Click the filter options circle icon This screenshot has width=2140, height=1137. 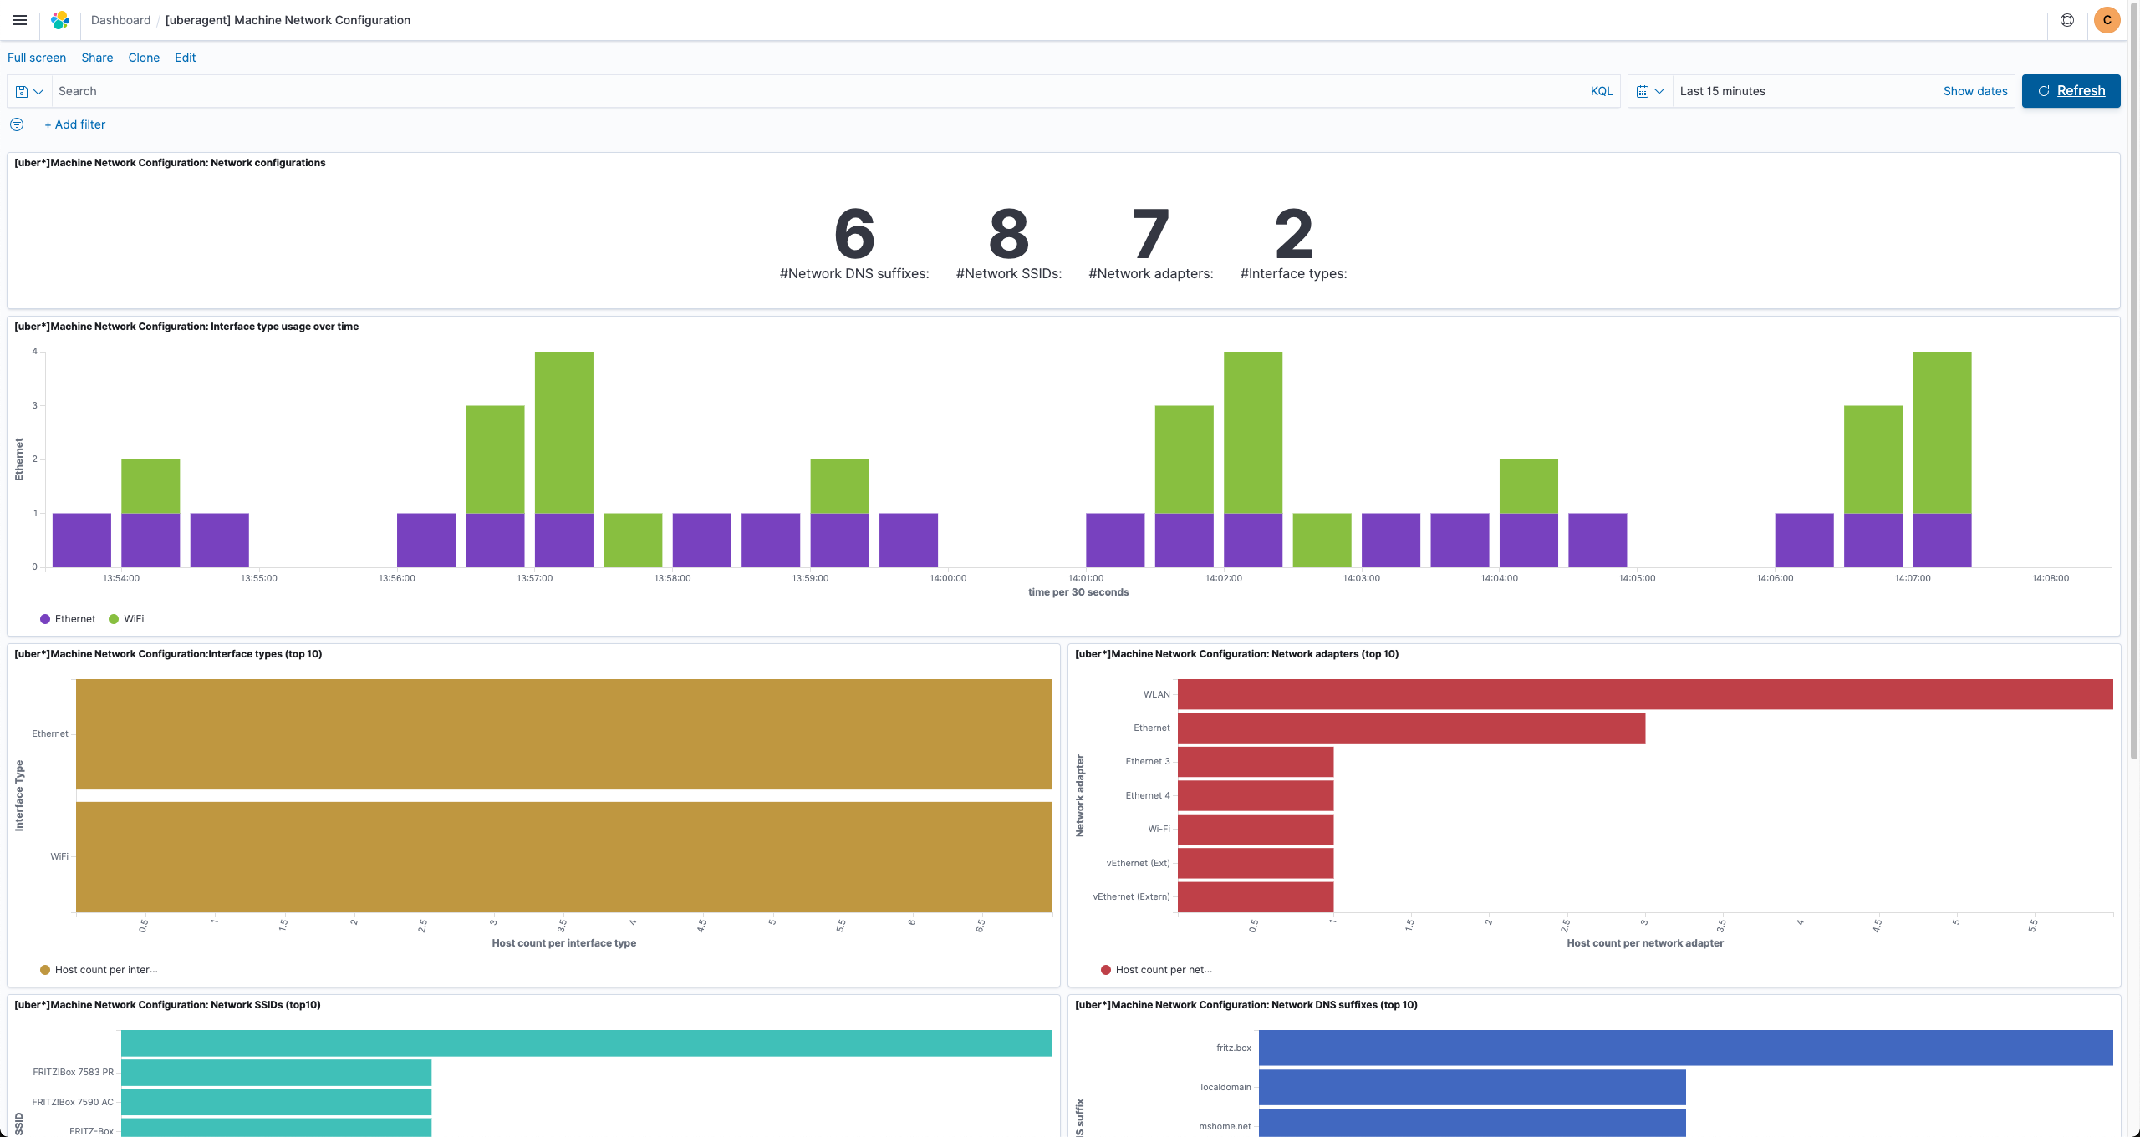(17, 124)
